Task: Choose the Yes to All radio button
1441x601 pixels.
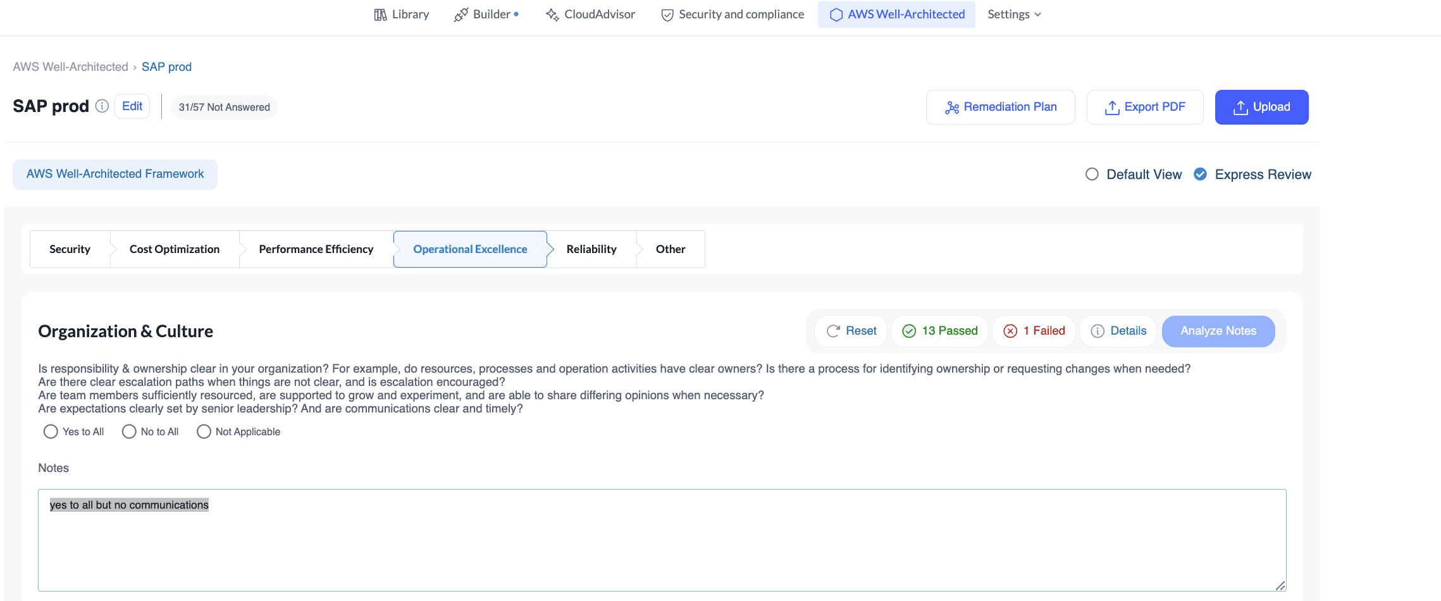Action: point(51,431)
